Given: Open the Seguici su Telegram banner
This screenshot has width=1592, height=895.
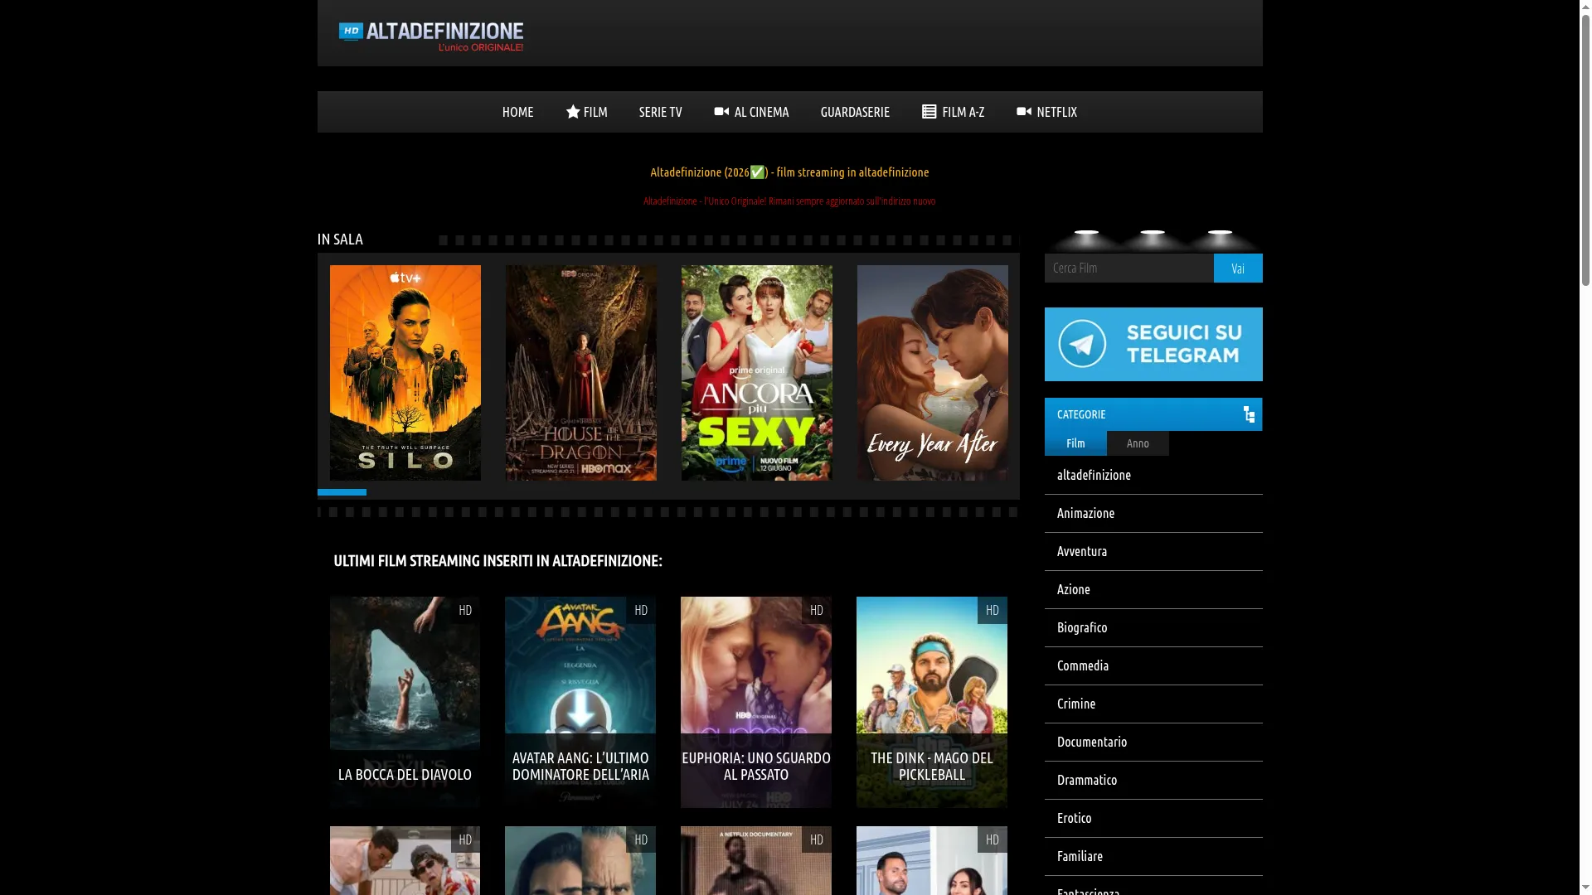Looking at the screenshot, I should (x=1153, y=344).
